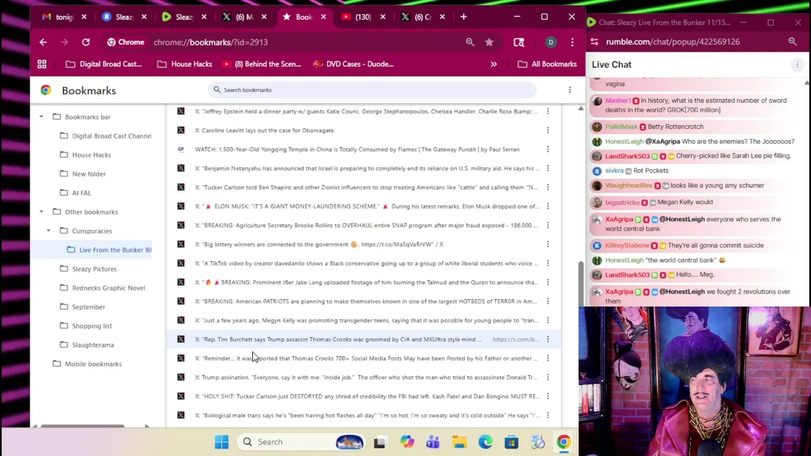Open Microsoft Store from taskbar
This screenshot has height=456, width=811.
click(511, 442)
